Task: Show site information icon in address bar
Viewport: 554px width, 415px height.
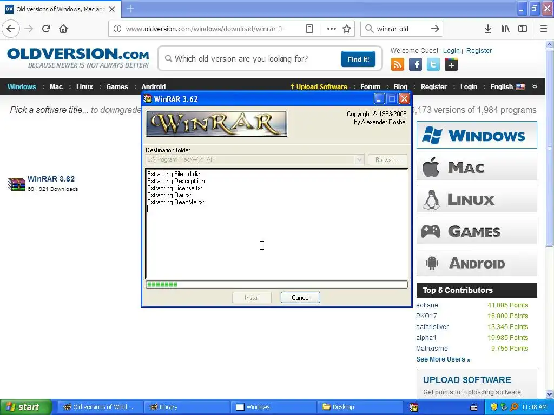Action: coord(117,29)
